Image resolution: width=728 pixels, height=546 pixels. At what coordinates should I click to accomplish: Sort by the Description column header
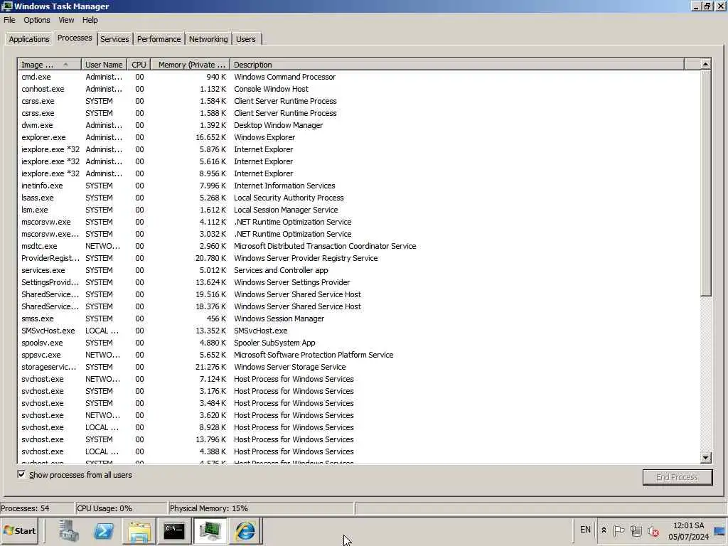(457, 65)
